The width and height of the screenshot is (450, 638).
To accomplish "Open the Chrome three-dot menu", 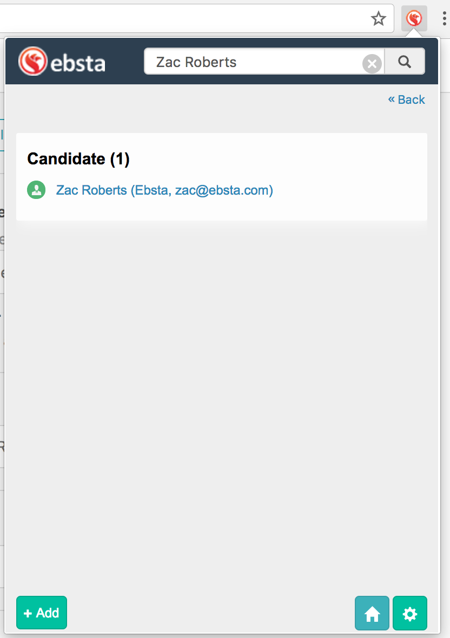I will point(444,19).
